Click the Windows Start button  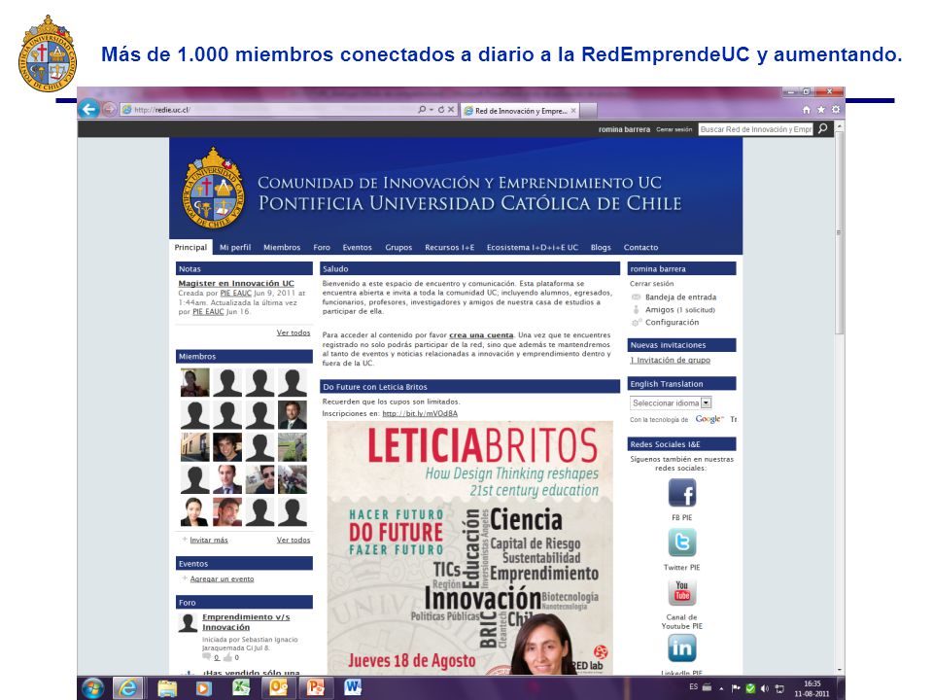tap(92, 688)
